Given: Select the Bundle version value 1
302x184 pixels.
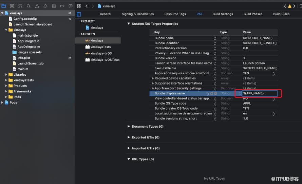Looking at the screenshot, I should (244, 58).
